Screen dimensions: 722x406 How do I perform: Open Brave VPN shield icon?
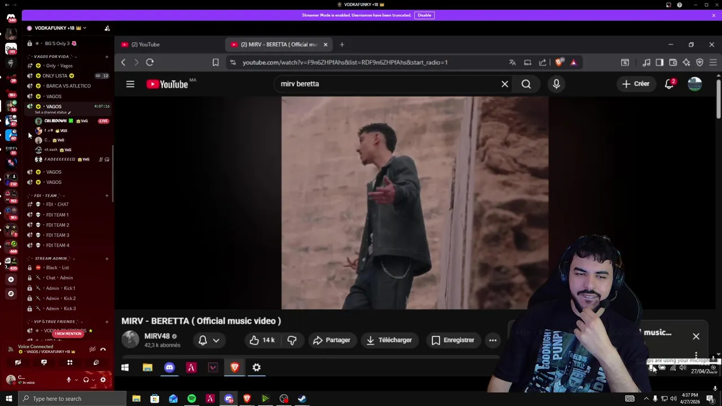pyautogui.click(x=700, y=62)
